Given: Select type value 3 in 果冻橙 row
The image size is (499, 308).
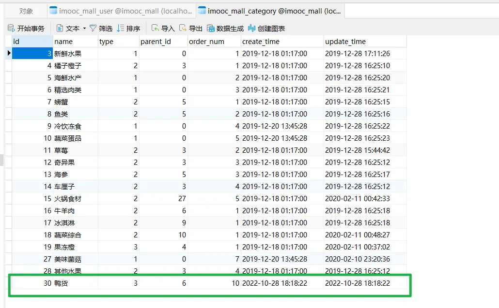Looking at the screenshot, I should [118, 247].
